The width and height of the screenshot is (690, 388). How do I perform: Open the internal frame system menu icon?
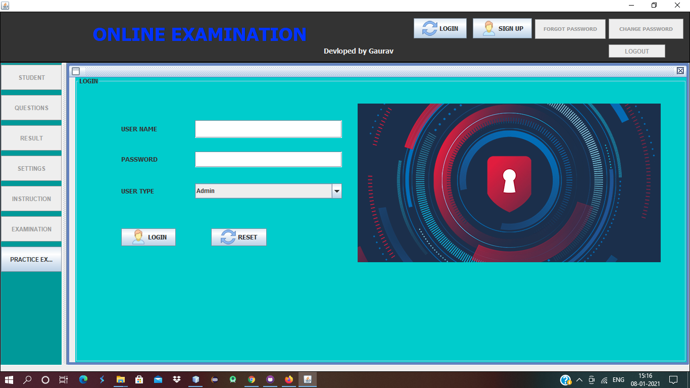tap(76, 71)
